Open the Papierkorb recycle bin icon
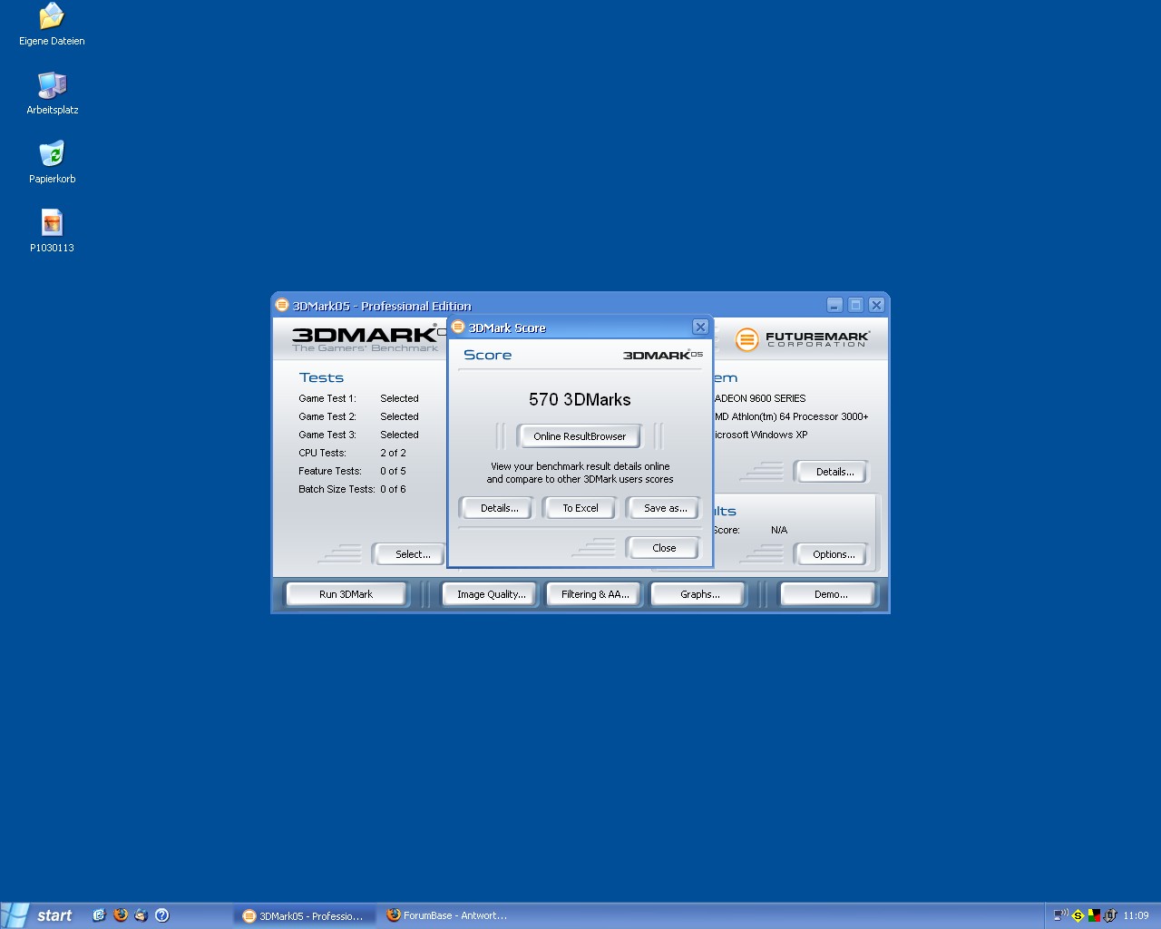 pos(52,162)
